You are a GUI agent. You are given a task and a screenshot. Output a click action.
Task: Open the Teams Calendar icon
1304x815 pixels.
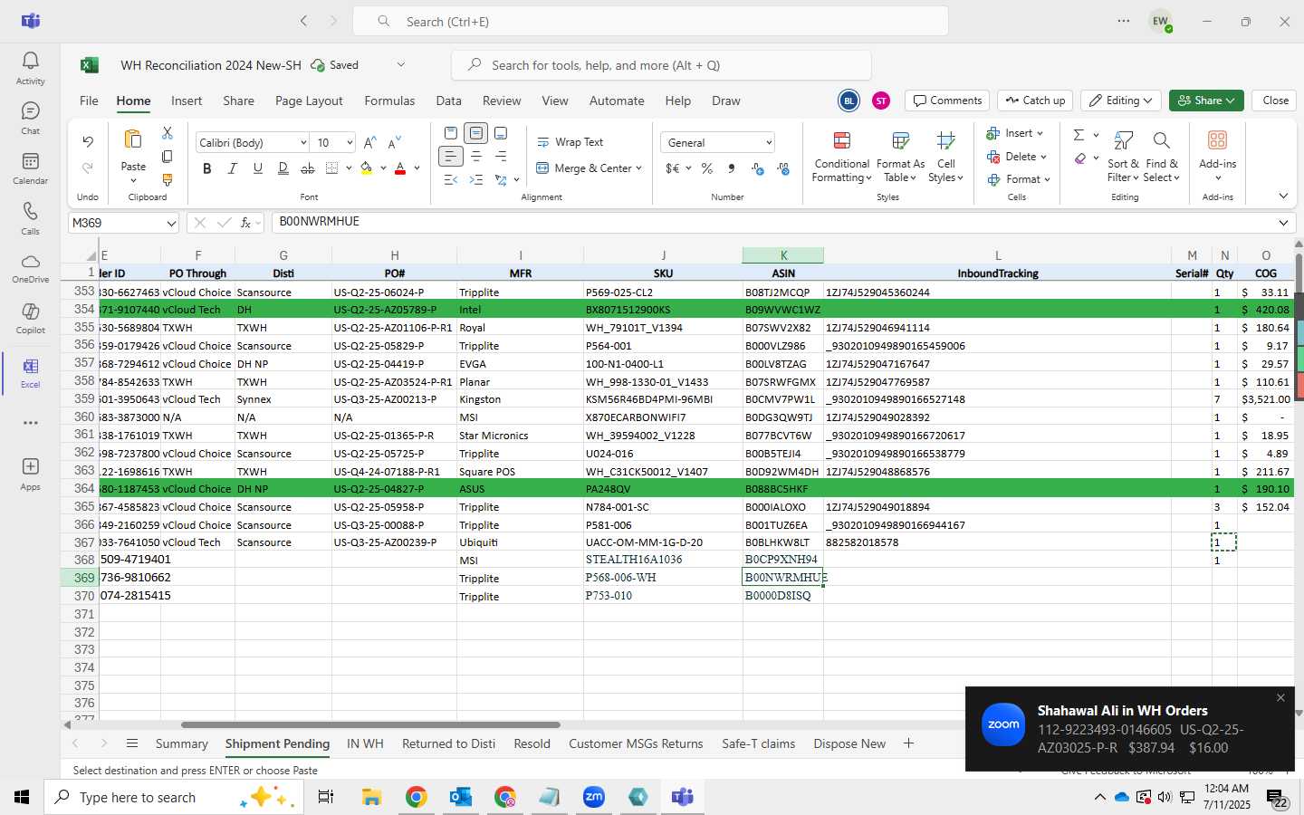30,168
